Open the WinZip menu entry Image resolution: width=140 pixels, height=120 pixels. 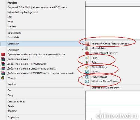coord(11,78)
